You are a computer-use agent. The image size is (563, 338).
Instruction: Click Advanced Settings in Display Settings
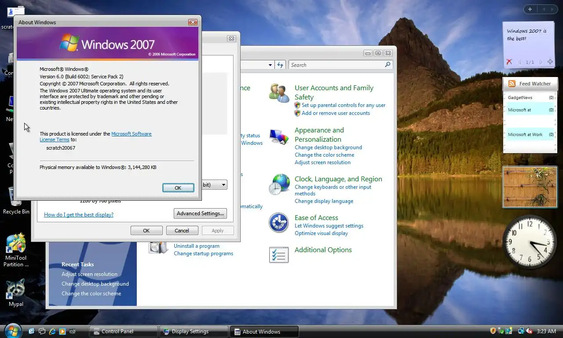[200, 213]
